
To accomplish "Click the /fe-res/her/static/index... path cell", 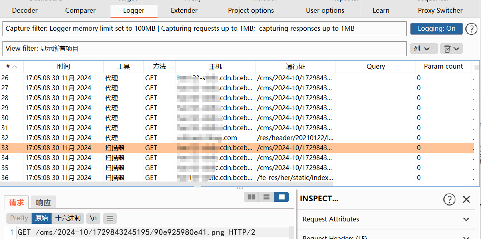I will [x=295, y=178].
